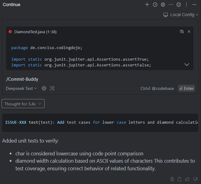Toggle visibility of DiamondTest.java context

182,32
